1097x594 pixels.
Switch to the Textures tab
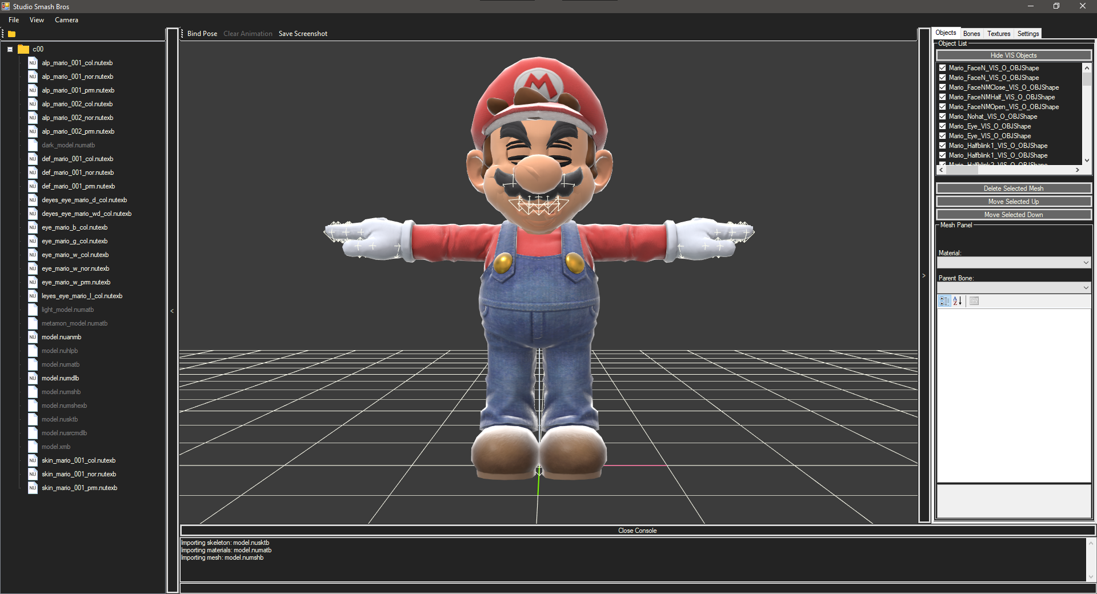click(x=999, y=34)
